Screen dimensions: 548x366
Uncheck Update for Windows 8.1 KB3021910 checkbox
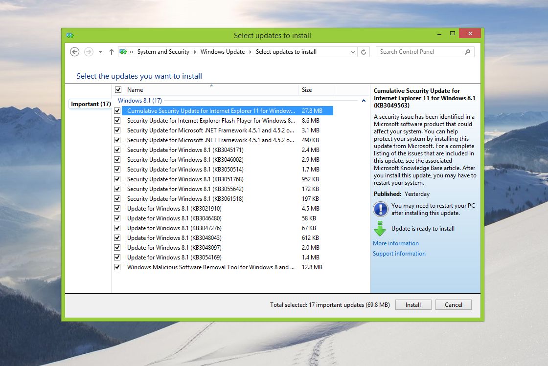click(117, 208)
